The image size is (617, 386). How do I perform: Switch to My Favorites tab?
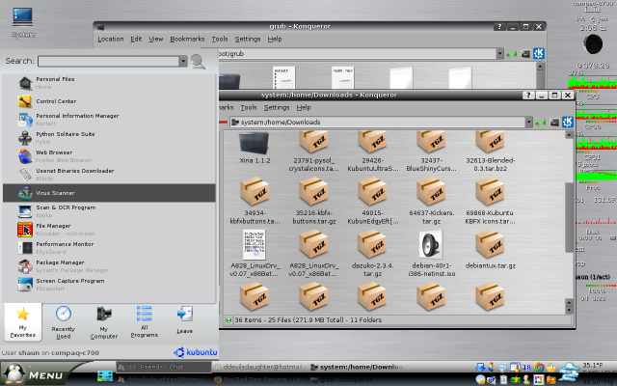tap(23, 321)
